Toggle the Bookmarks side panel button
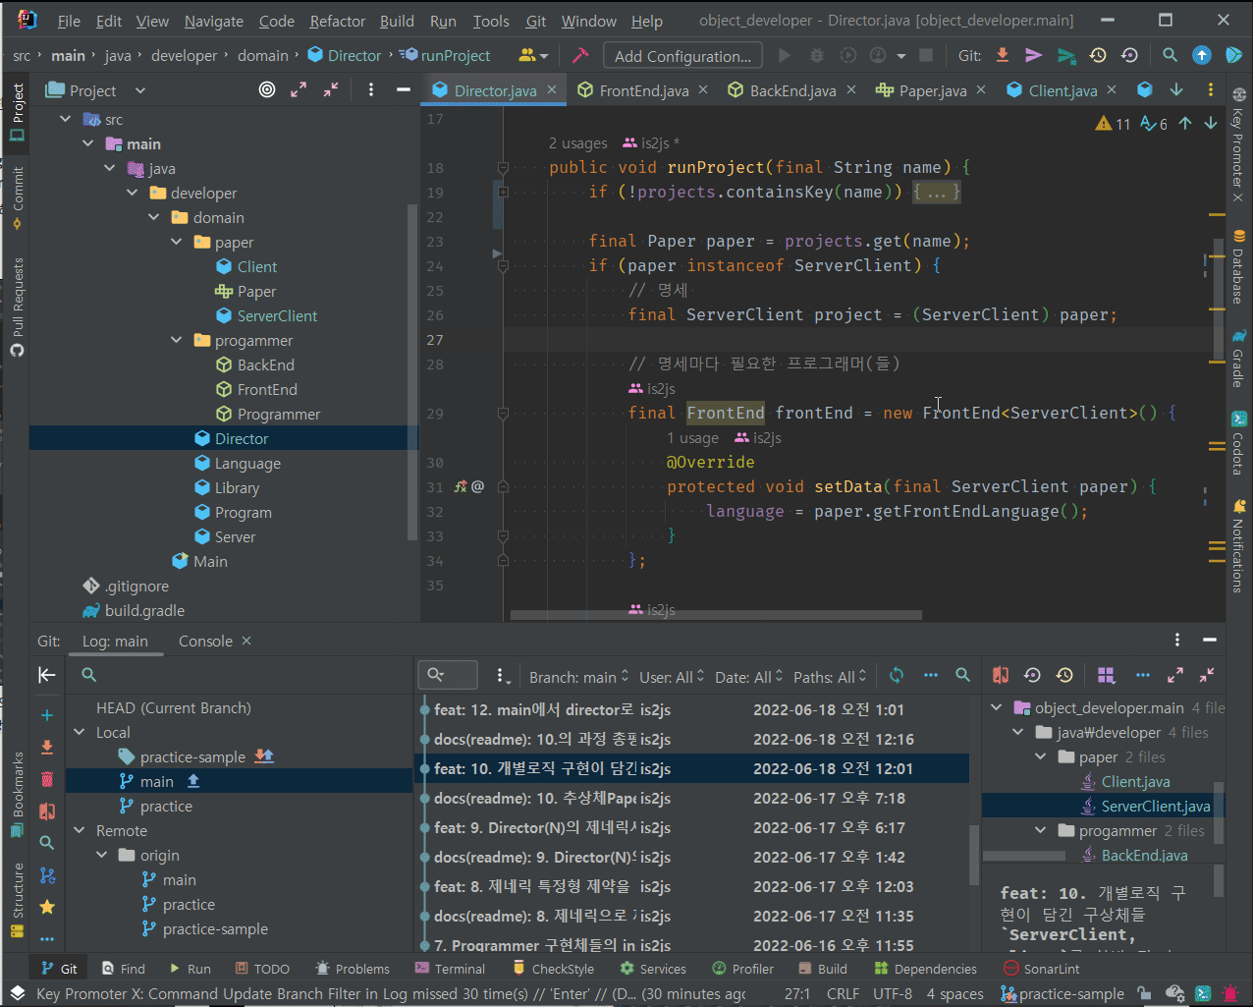Image resolution: width=1253 pixels, height=1007 pixels. 18,794
